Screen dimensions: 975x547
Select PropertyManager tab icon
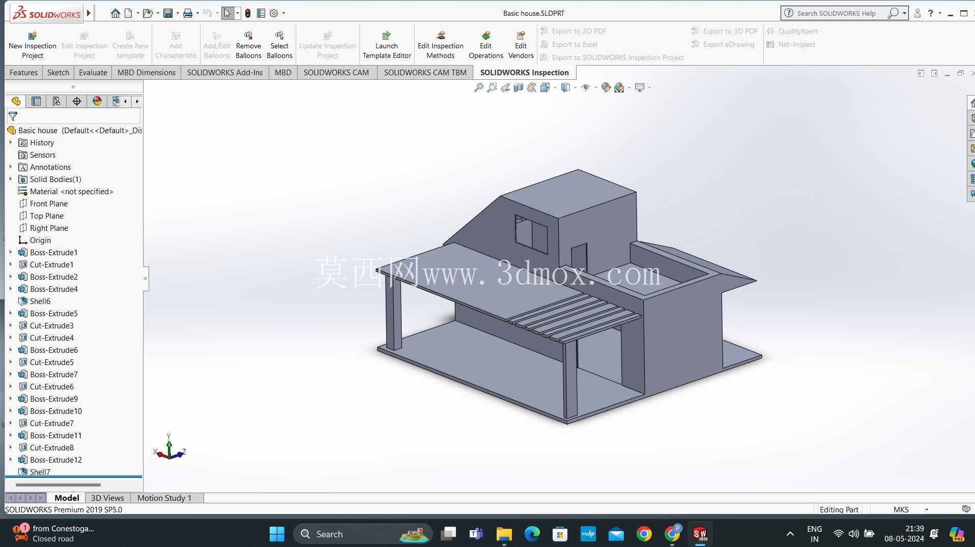[x=36, y=101]
